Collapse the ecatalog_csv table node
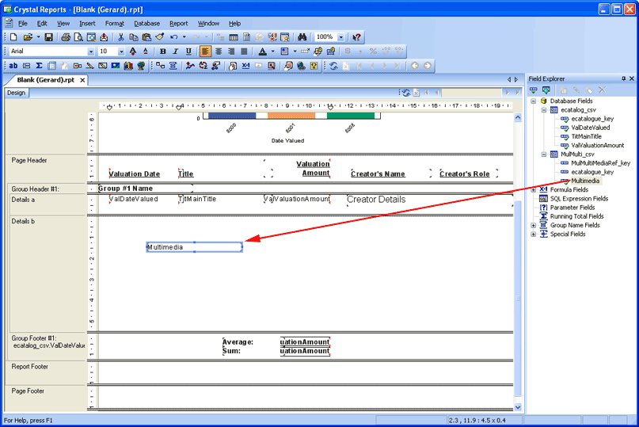This screenshot has height=427, width=639. click(x=544, y=110)
